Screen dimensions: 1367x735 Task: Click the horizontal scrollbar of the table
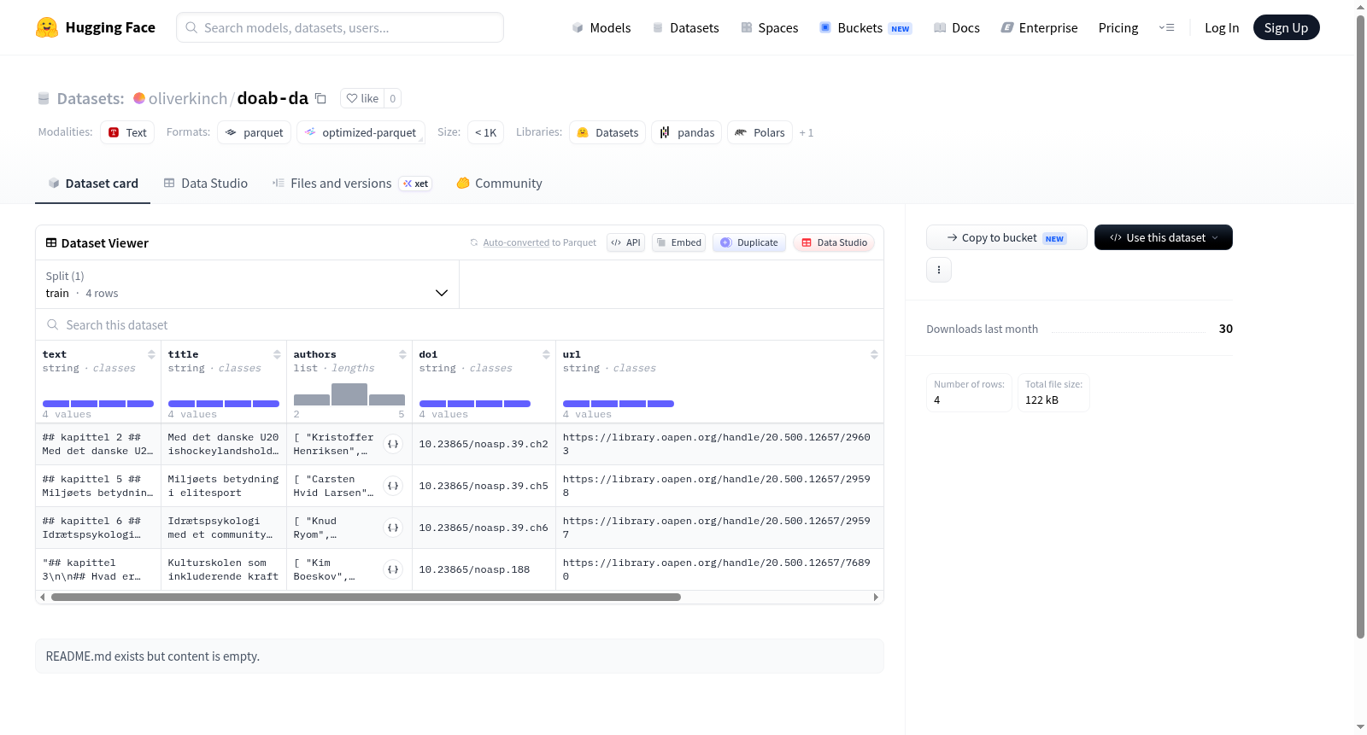[366, 598]
